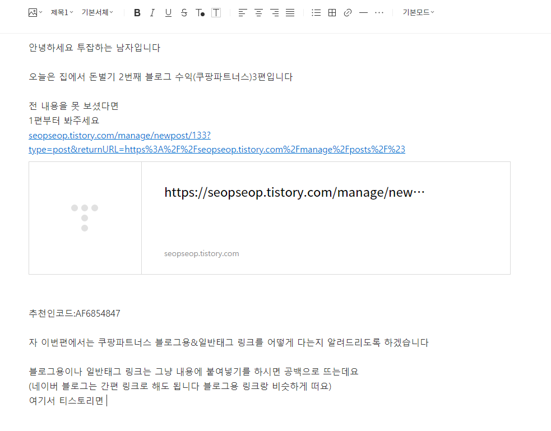Open the 제목1 paragraph style dropdown
This screenshot has height=431, width=551.
(x=62, y=13)
